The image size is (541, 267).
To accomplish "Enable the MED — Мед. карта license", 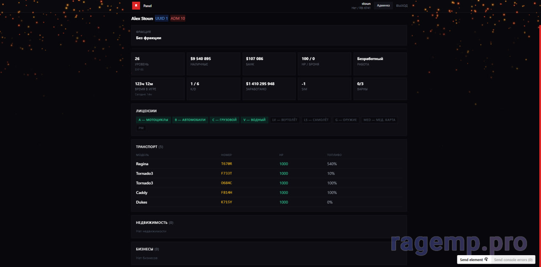I will pos(379,120).
